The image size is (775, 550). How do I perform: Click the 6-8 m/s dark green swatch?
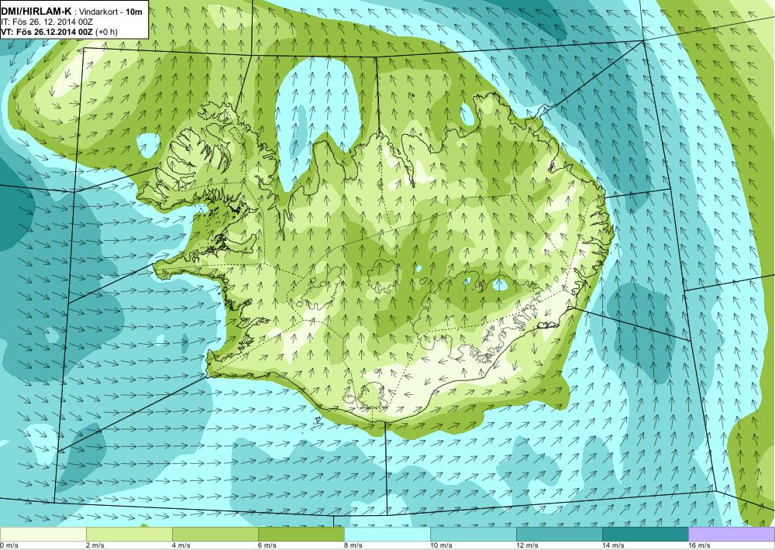tap(301, 534)
